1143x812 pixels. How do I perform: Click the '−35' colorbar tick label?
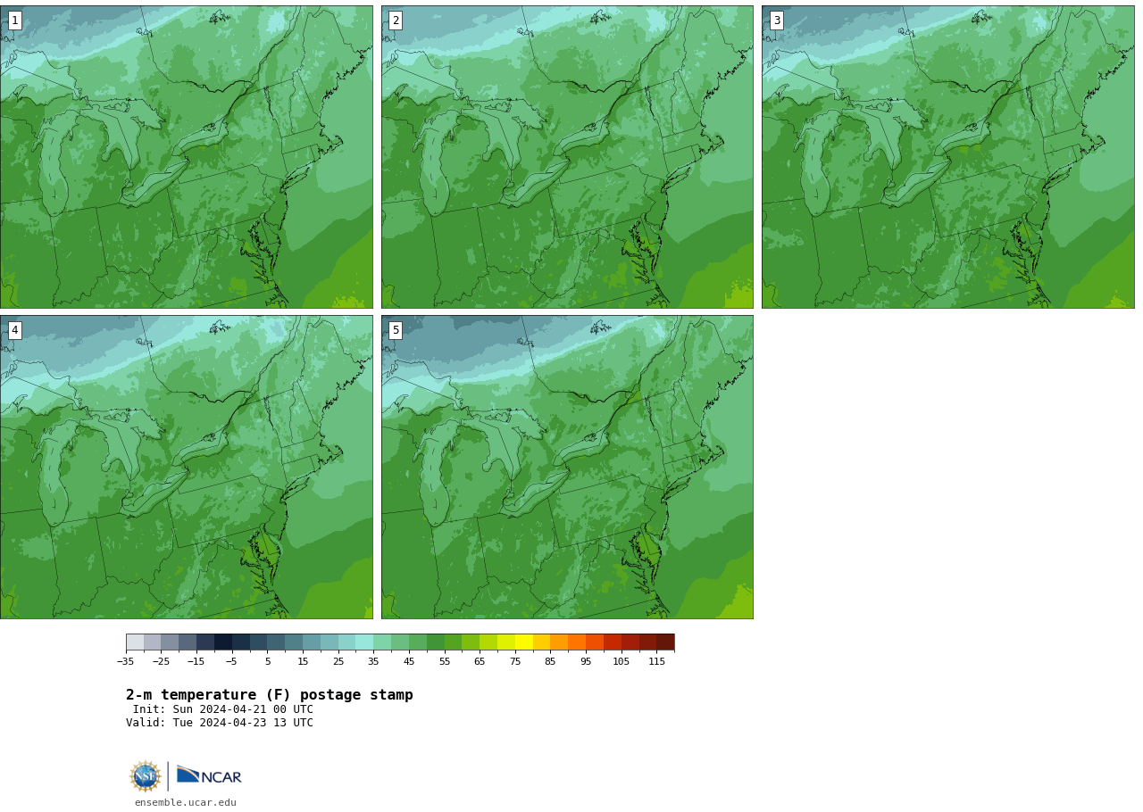tap(126, 662)
